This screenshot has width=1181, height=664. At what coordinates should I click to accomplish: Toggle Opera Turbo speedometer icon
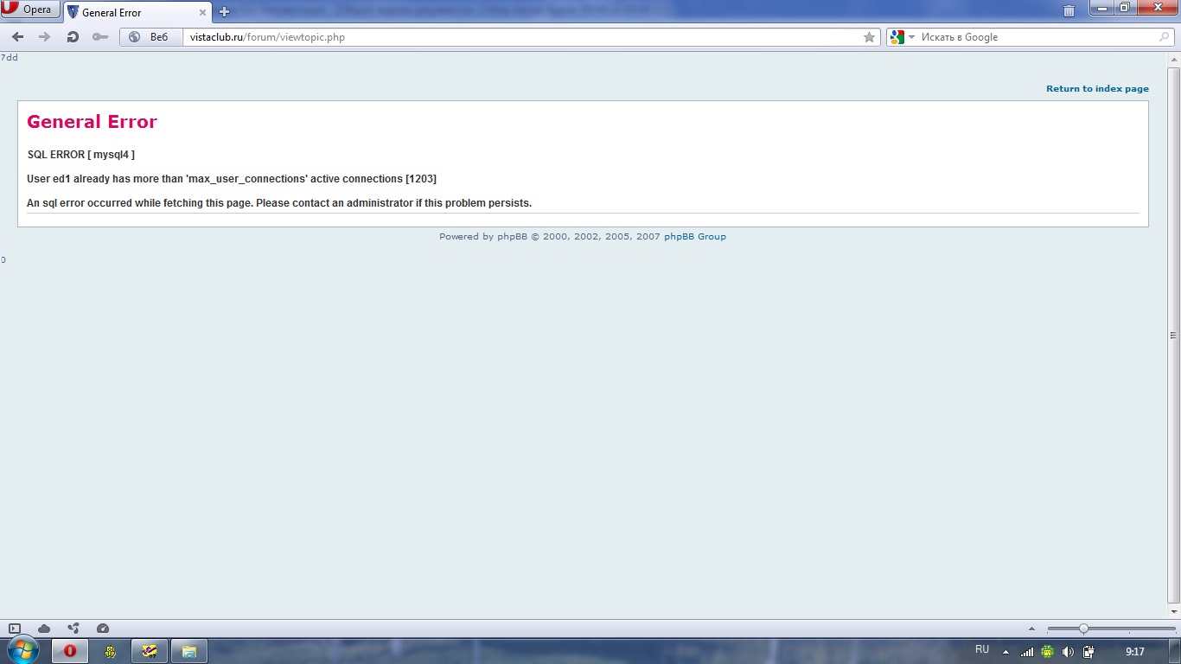103,629
